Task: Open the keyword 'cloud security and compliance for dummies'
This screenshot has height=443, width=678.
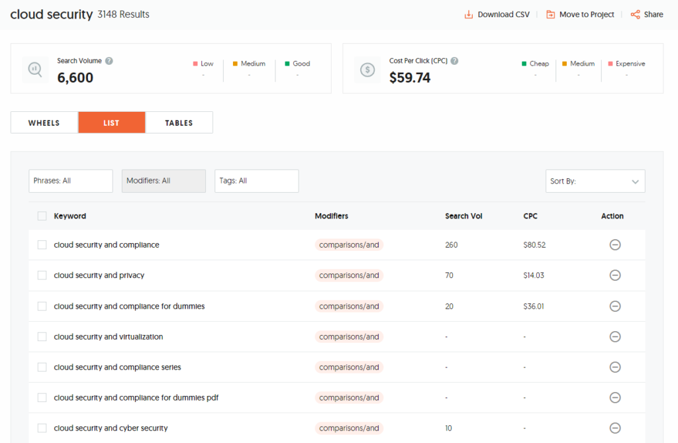Action: (128, 306)
